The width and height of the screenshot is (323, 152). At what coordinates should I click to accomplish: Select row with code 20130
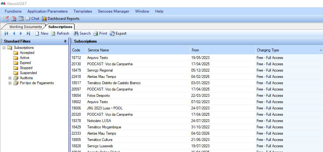pyautogui.click(x=197, y=64)
